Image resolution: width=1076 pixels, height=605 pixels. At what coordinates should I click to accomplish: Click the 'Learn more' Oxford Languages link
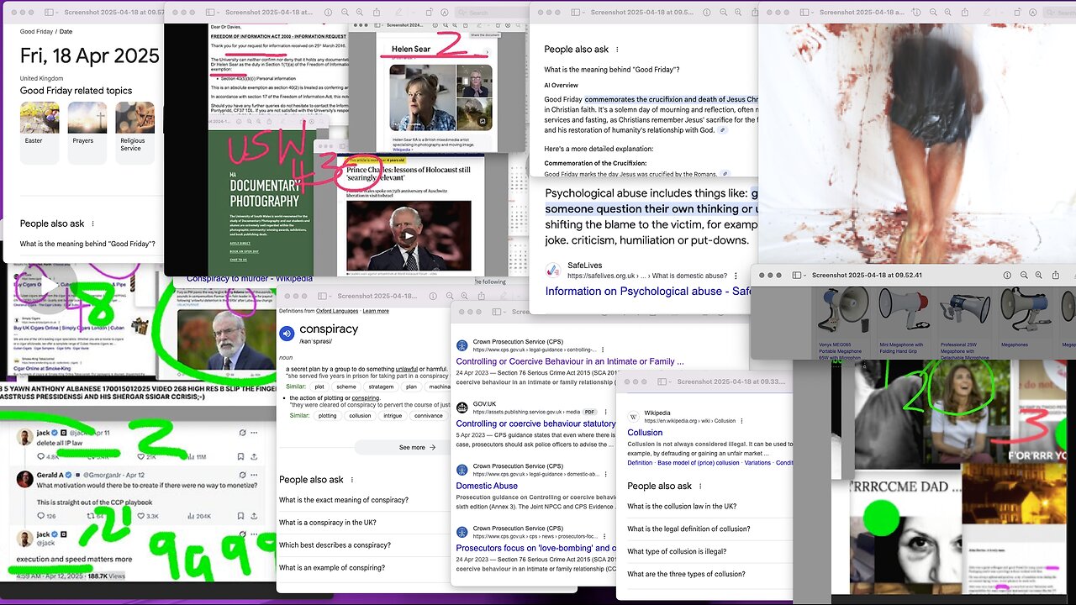click(376, 311)
